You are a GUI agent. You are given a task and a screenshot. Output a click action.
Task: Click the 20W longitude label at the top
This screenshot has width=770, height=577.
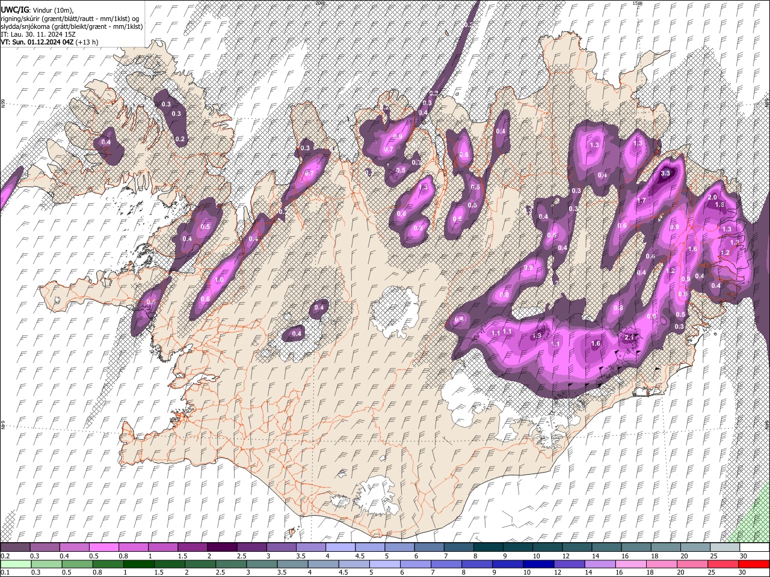[320, 3]
